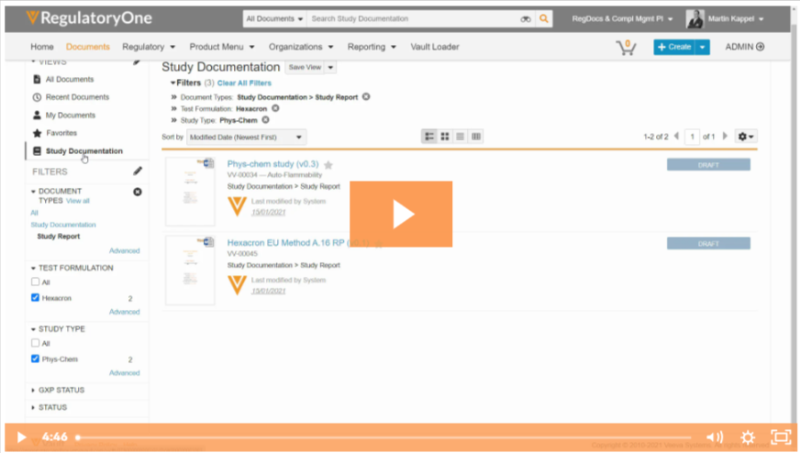Image resolution: width=800 pixels, height=453 pixels.
Task: Uncheck the Hexacron test formulation checkbox
Action: point(36,298)
